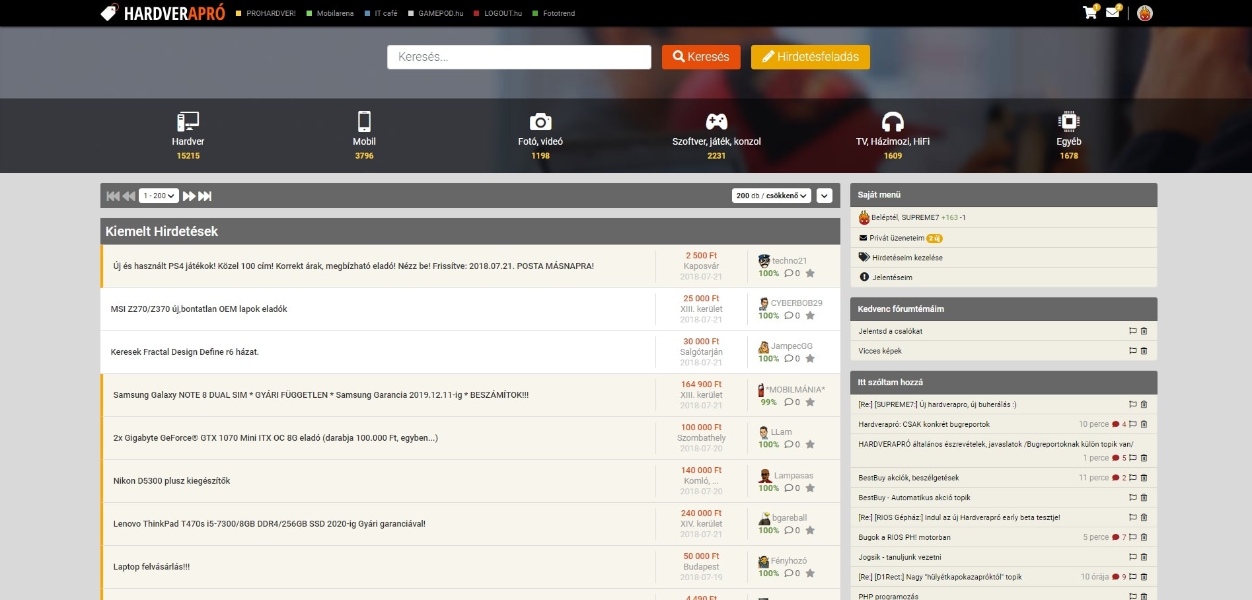This screenshot has width=1252, height=600.
Task: Open the Hardver category icon
Action: pos(188,122)
